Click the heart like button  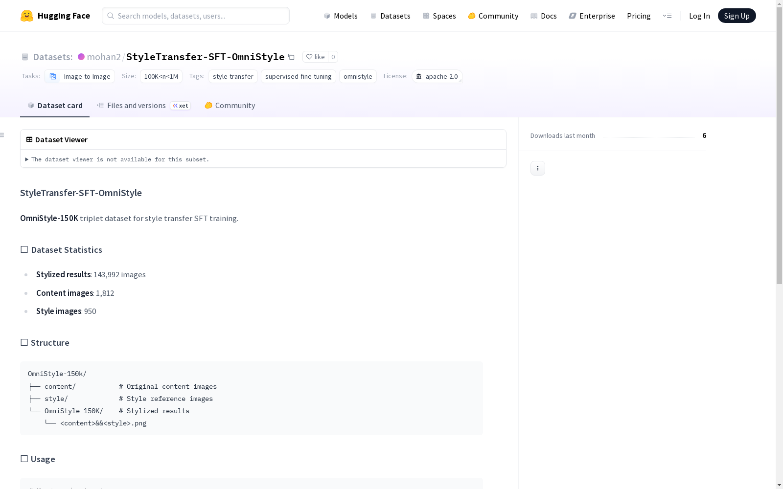point(315,57)
